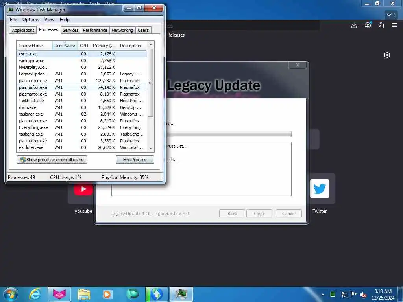
Task: Open the network tray icon
Action: point(344,295)
